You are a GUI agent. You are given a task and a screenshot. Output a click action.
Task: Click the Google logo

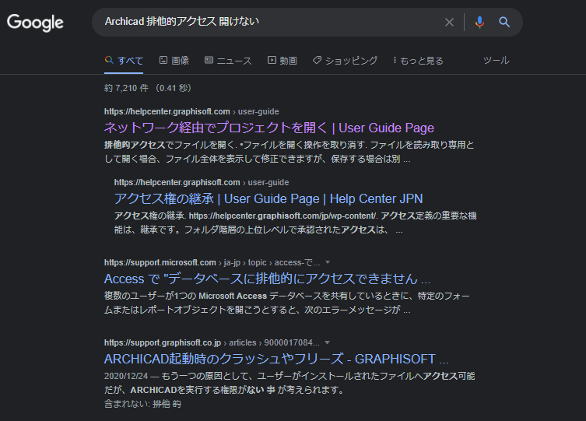click(x=36, y=23)
